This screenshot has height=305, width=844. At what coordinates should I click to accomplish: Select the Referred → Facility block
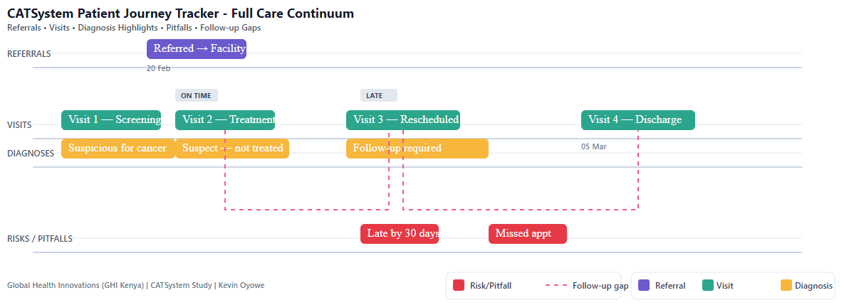(197, 49)
